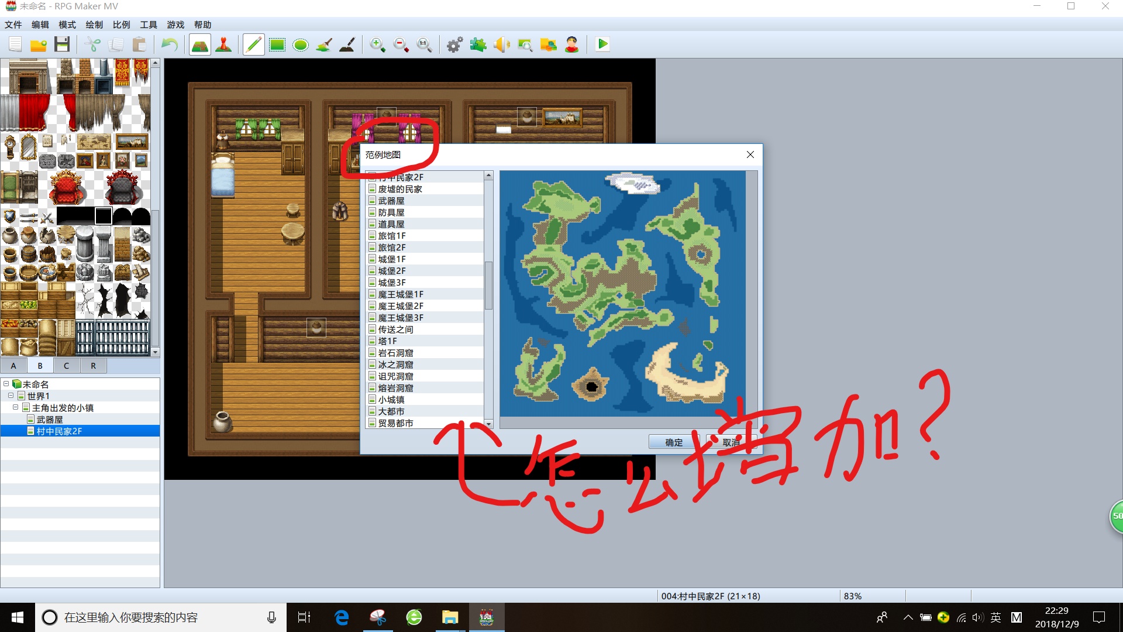This screenshot has height=632, width=1123.
Task: Switch to Event editing mode icon
Action: click(x=223, y=44)
